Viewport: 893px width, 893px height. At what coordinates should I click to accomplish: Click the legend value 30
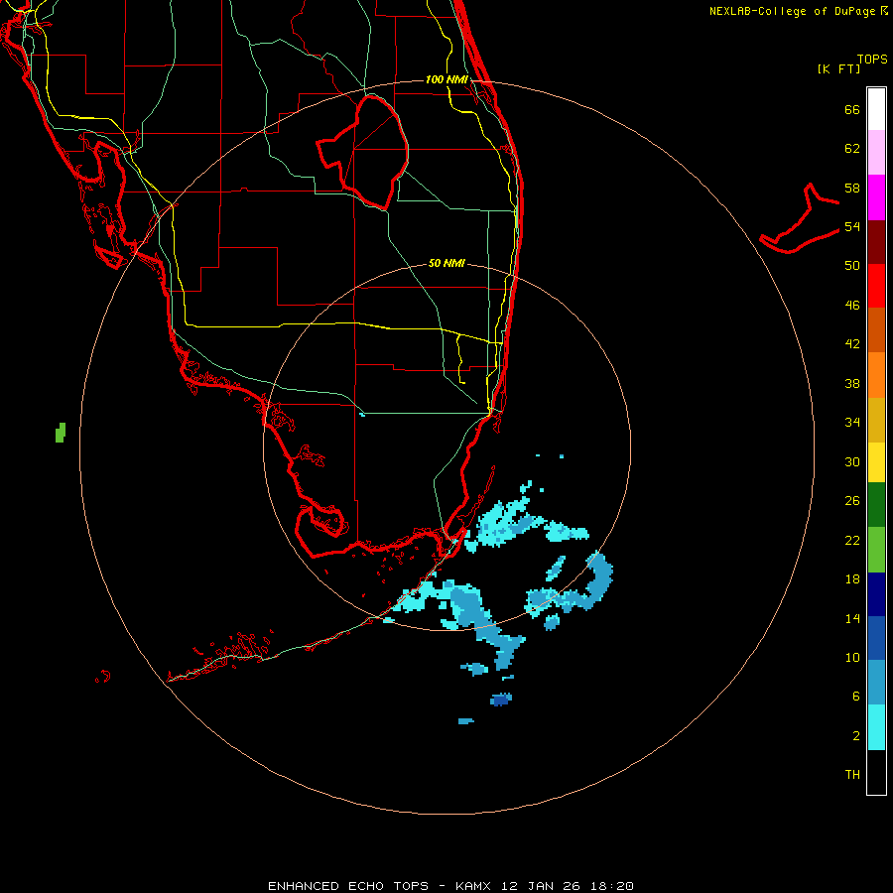pos(852,461)
